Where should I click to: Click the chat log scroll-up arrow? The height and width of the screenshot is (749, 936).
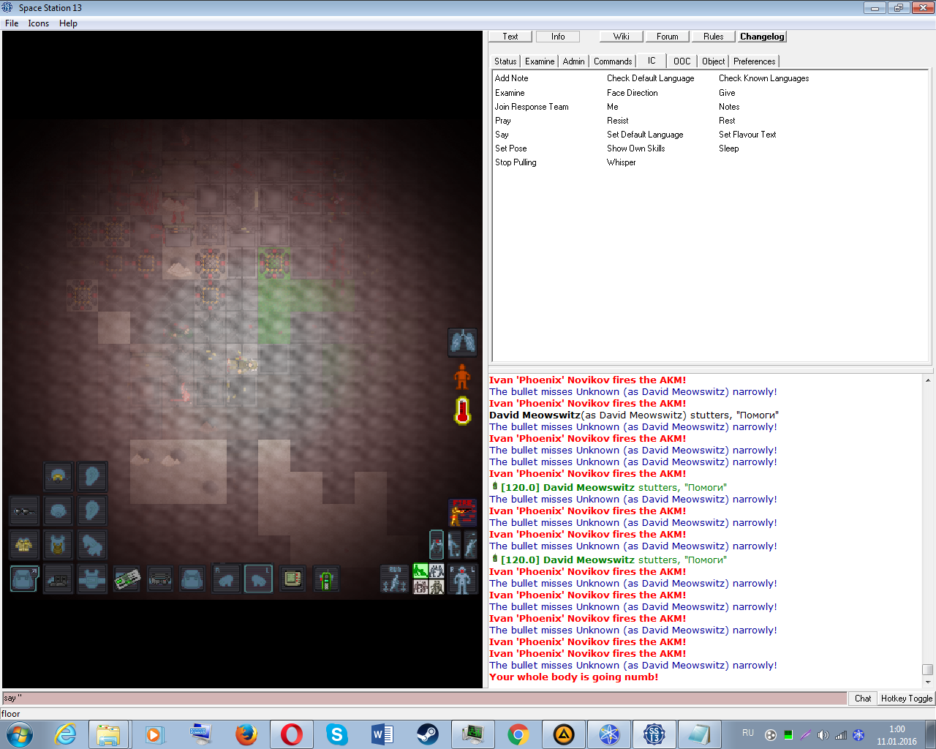(928, 380)
